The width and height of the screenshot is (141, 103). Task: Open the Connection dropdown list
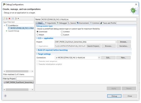[99, 58]
